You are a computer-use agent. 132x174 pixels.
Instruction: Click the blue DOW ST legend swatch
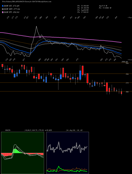click(x=3, y=6)
